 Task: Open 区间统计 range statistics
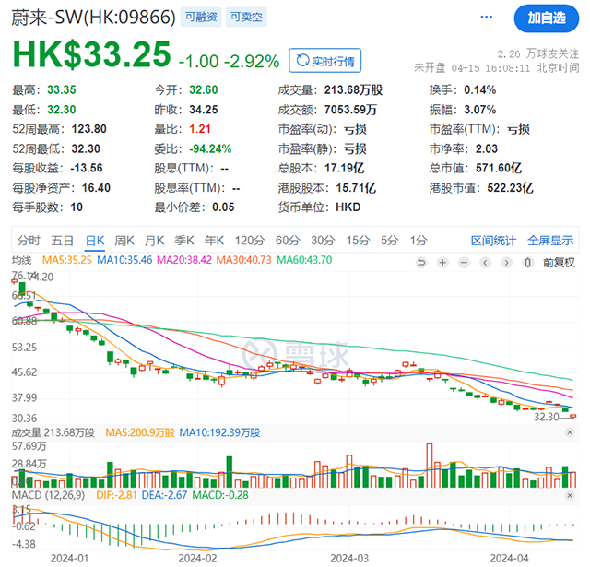(493, 240)
